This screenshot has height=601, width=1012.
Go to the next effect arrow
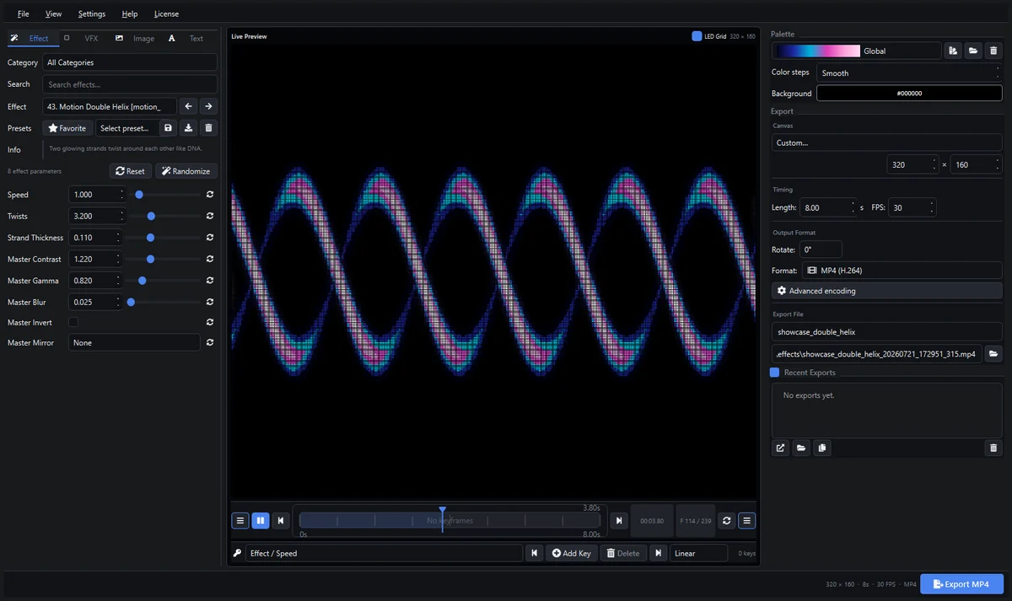[208, 106]
